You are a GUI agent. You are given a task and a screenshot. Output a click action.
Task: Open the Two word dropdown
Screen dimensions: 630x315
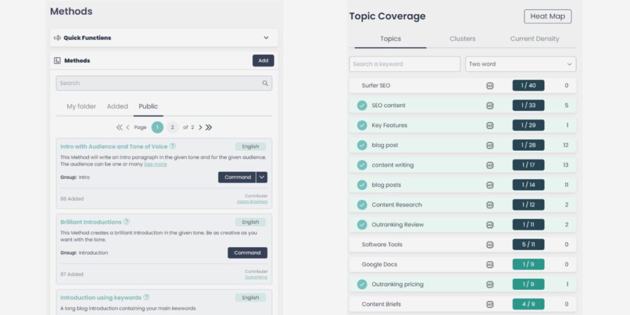point(520,64)
